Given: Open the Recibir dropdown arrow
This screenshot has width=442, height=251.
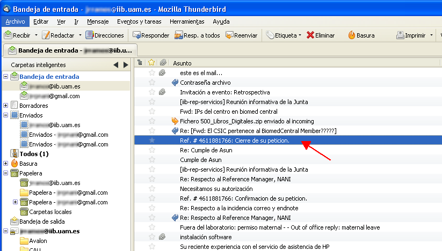Looking at the screenshot, I should (36, 35).
